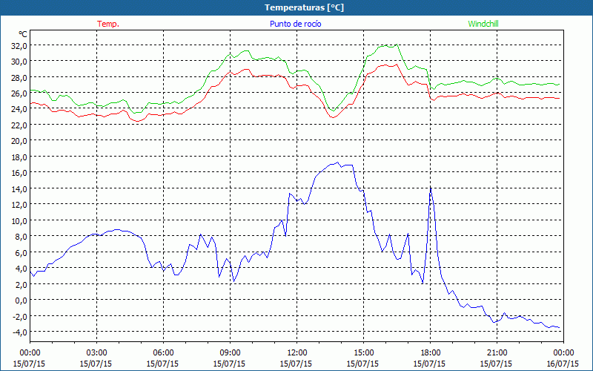Screen dimensions: 593x371
Task: Click the 03:00 time axis label
Action: tap(96, 353)
